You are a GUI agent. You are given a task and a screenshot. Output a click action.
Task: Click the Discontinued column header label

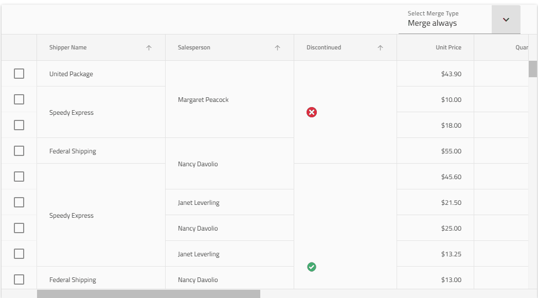click(324, 47)
